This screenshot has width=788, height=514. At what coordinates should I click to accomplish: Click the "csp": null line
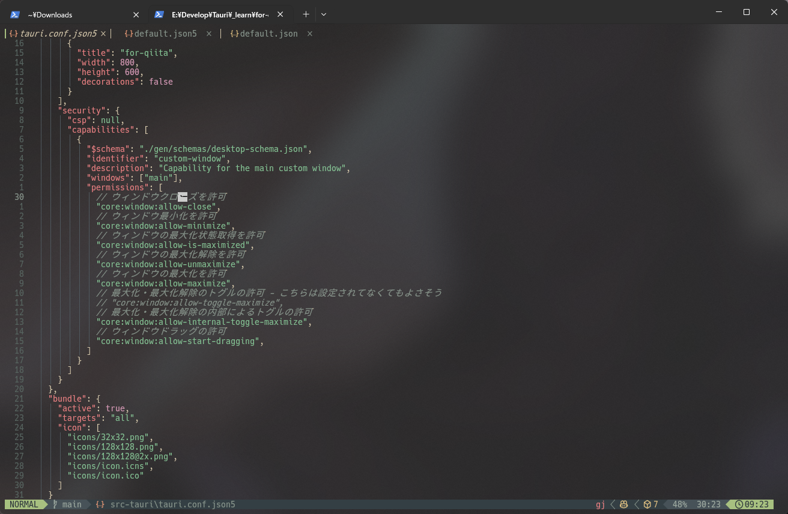[96, 120]
